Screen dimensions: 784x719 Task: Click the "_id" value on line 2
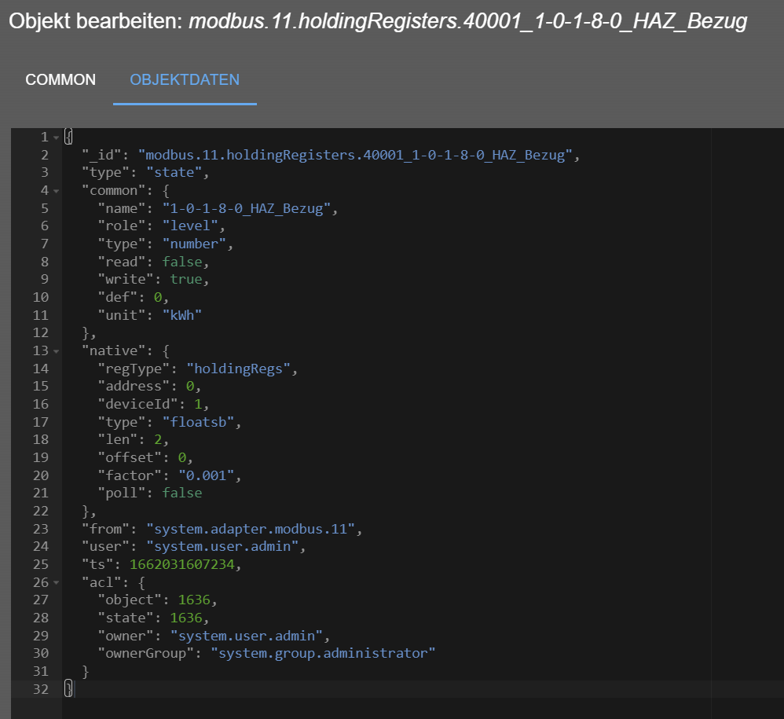click(x=358, y=155)
